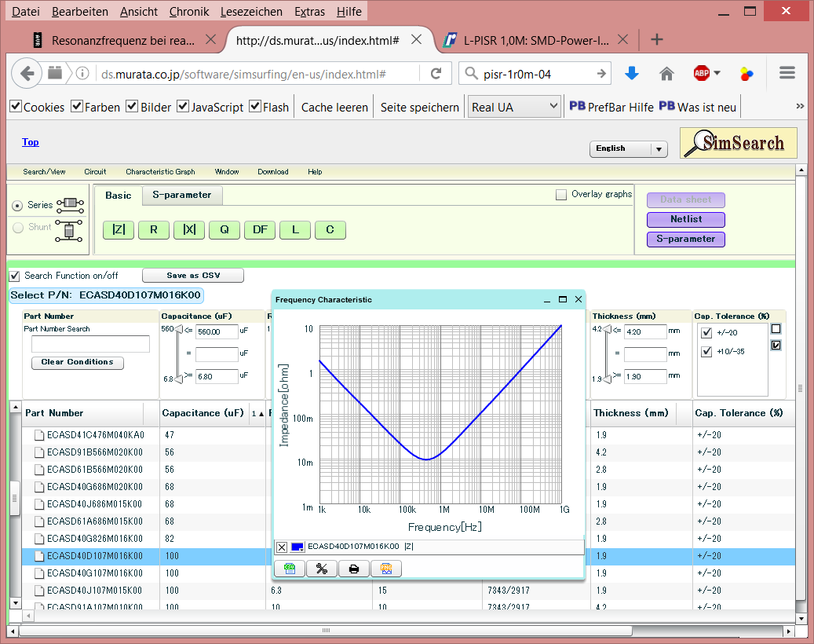814x644 pixels.
Task: Export graph data as CSV icon
Action: point(290,569)
